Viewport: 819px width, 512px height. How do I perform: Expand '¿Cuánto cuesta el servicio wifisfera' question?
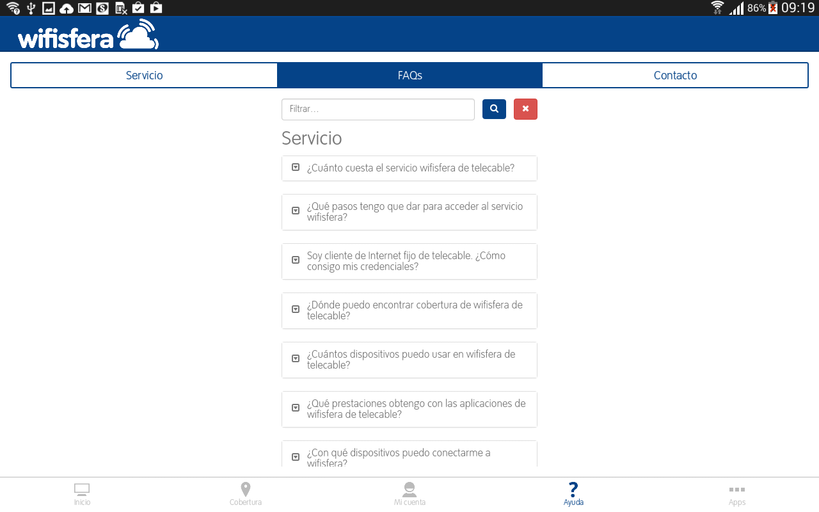[x=409, y=168]
